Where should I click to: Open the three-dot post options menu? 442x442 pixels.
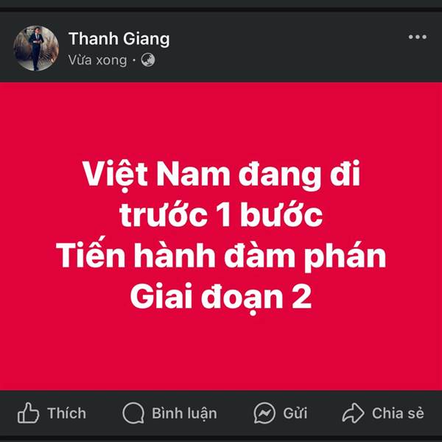coord(418,37)
